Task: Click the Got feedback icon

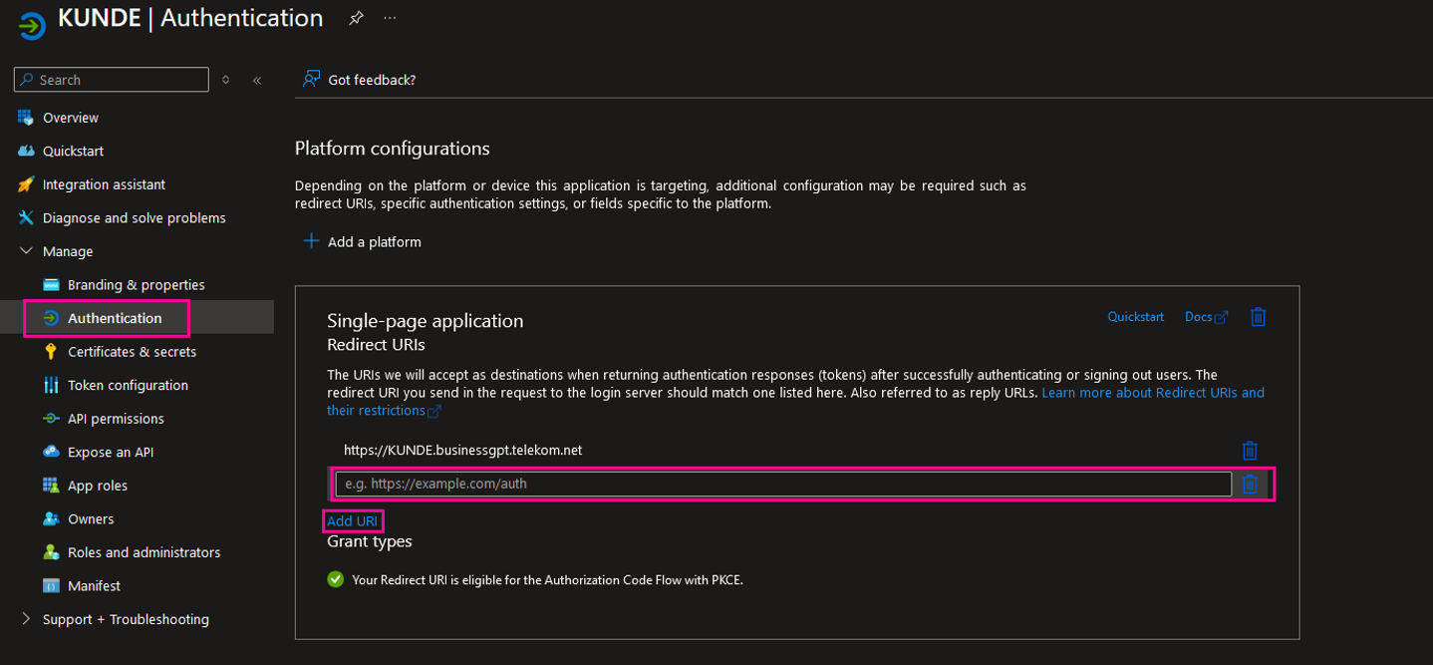Action: [x=312, y=80]
